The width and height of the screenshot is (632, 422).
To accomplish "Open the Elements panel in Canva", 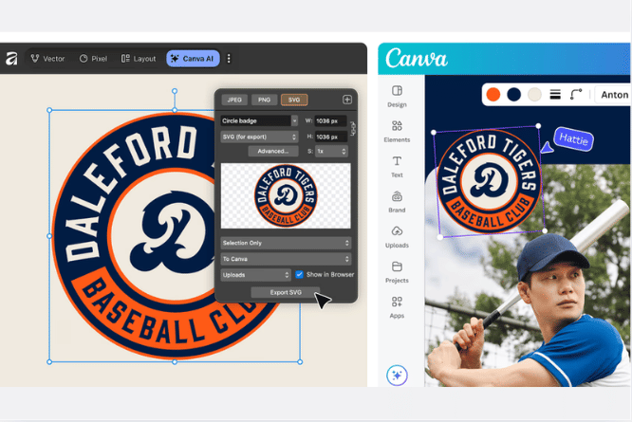I will pos(397,131).
